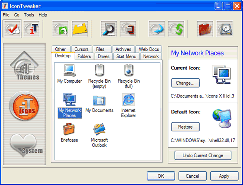
Task: Select the Microsoft Outlook icon
Action: click(x=99, y=135)
